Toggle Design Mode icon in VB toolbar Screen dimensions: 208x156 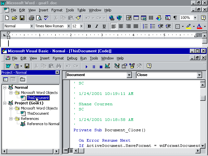[x=108, y=66]
